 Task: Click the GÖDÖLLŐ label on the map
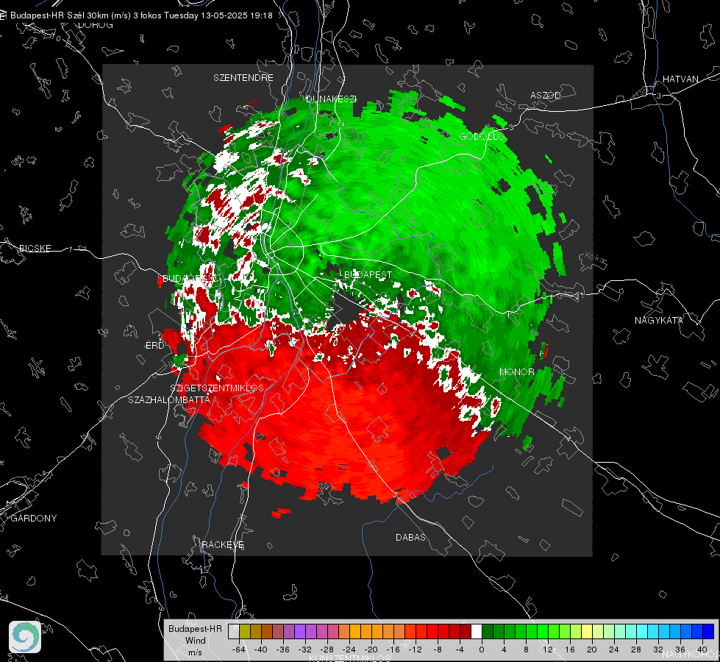tap(482, 136)
